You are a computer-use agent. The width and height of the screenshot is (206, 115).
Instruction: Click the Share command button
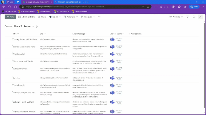click(42, 17)
